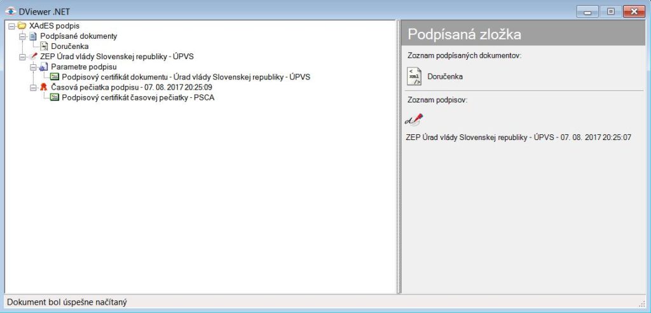Click the Podpísané dokumenty document icon

(x=33, y=36)
